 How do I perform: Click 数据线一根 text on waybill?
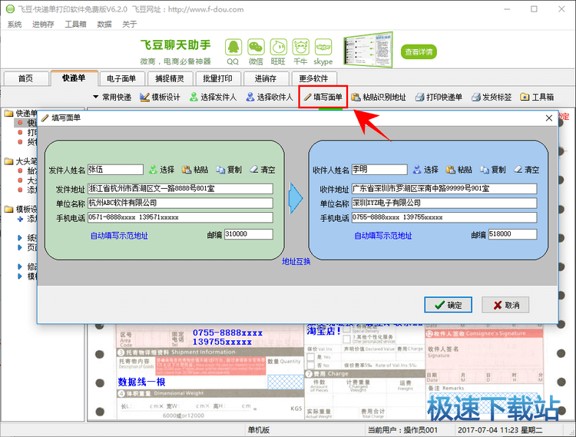142,382
